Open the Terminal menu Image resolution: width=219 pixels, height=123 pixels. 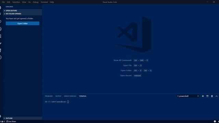[44, 2]
